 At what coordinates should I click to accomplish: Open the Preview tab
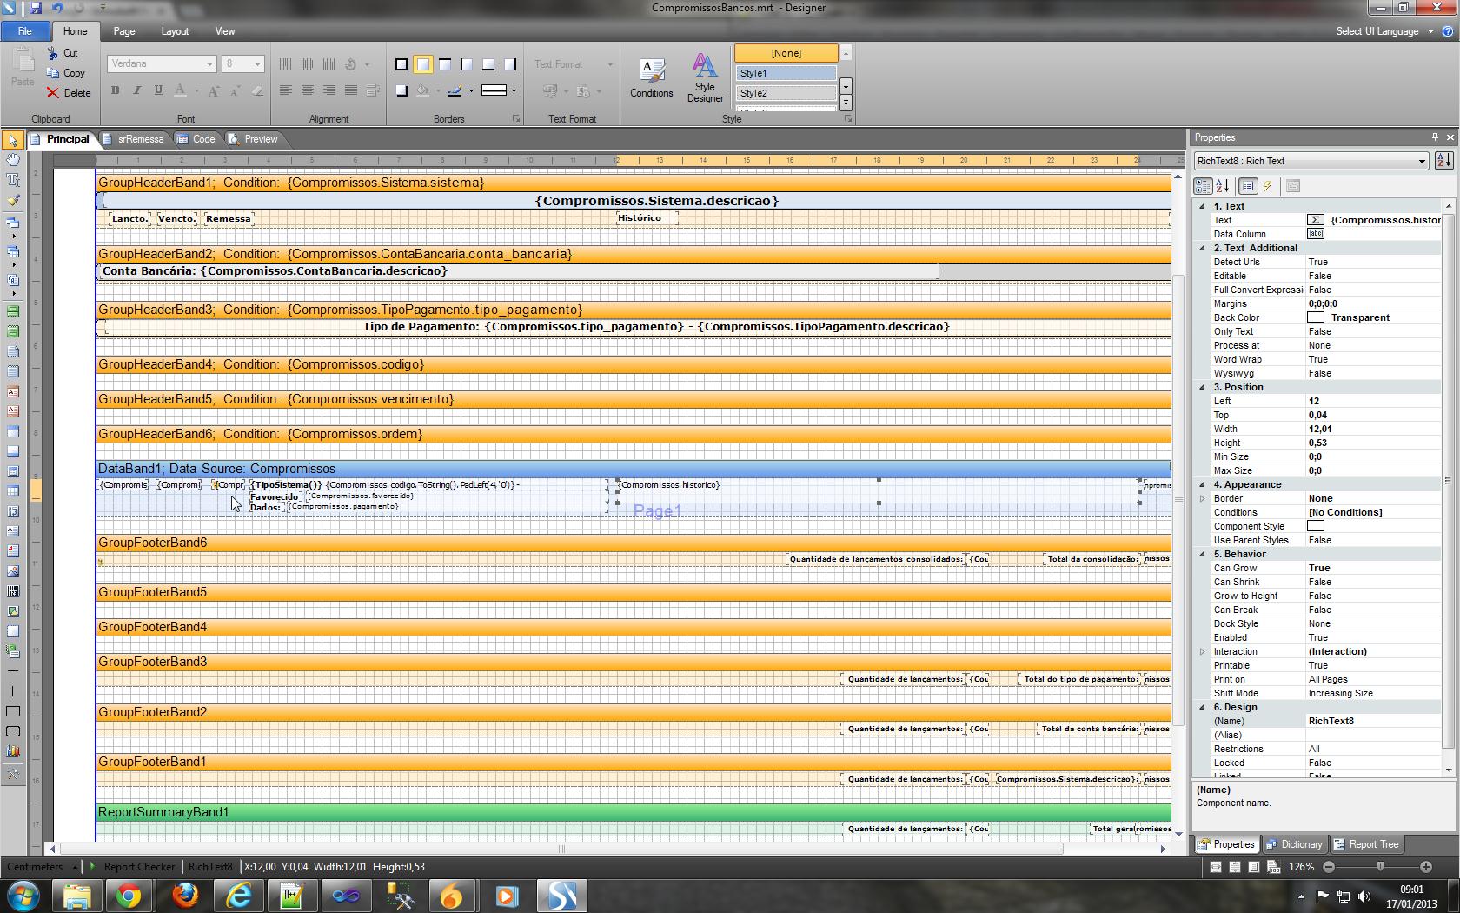pos(254,139)
